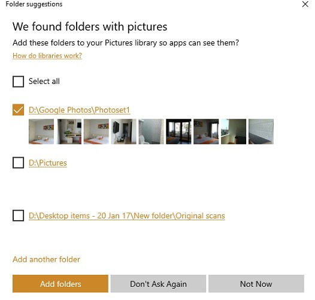
Task: Select the eighth thumbnail with balcony view
Action: (234, 131)
